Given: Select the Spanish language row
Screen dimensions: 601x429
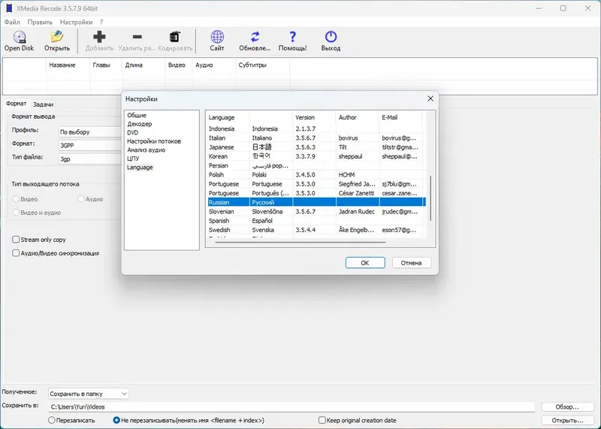Looking at the screenshot, I should tap(316, 221).
